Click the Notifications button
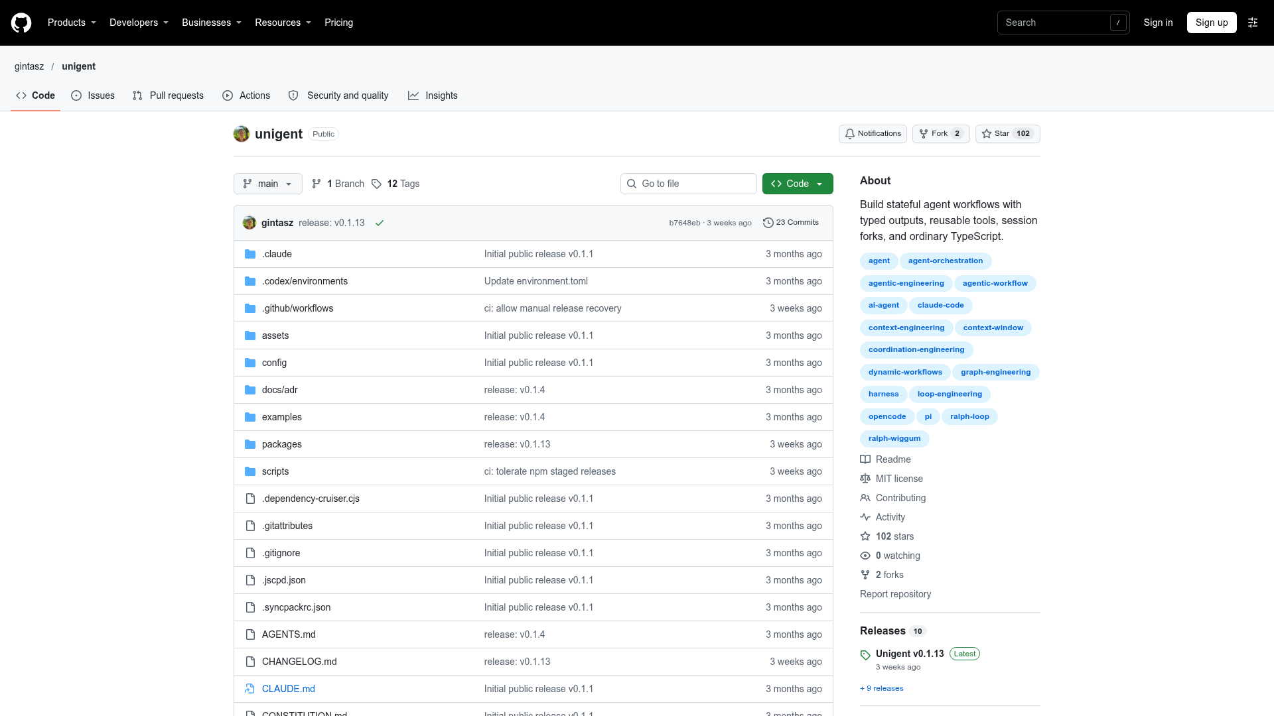Image resolution: width=1274 pixels, height=716 pixels. point(873,134)
